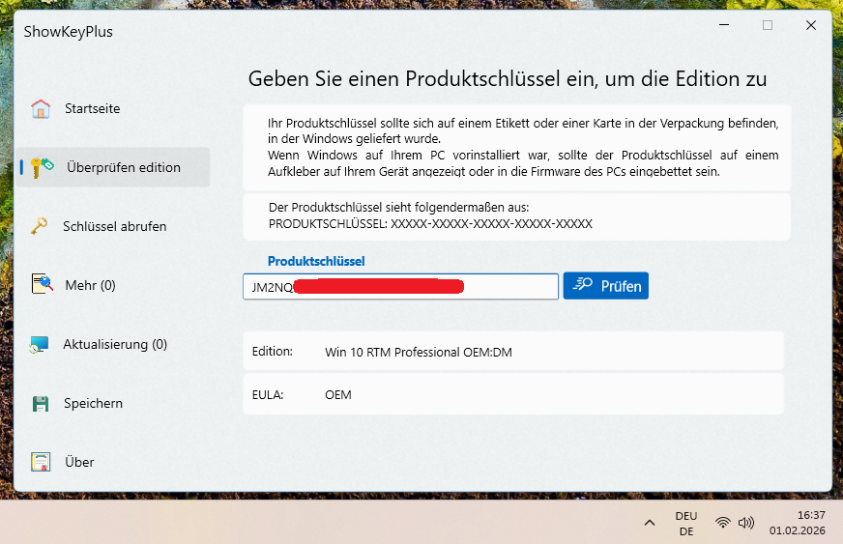Go to Schlüssel abrufen page

(x=113, y=226)
